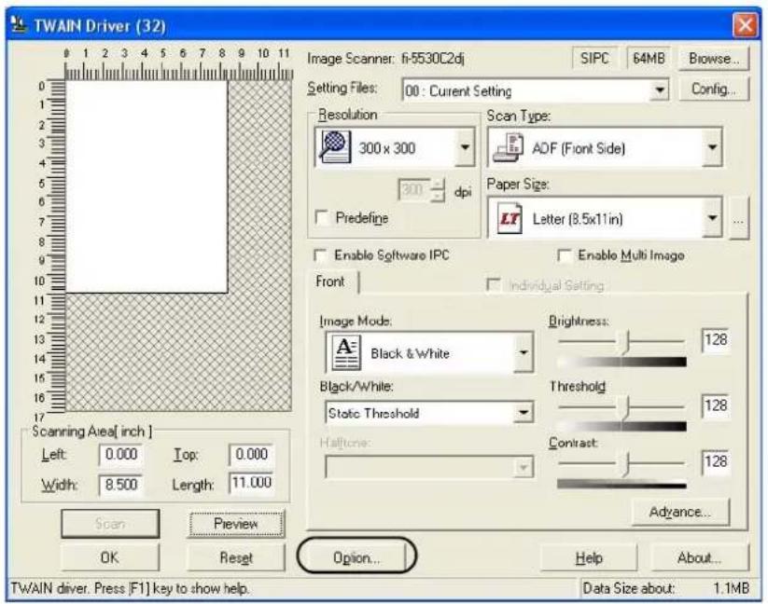Click the ADF scanner icon in Scan Type
This screenshot has width=768, height=604.
click(509, 147)
